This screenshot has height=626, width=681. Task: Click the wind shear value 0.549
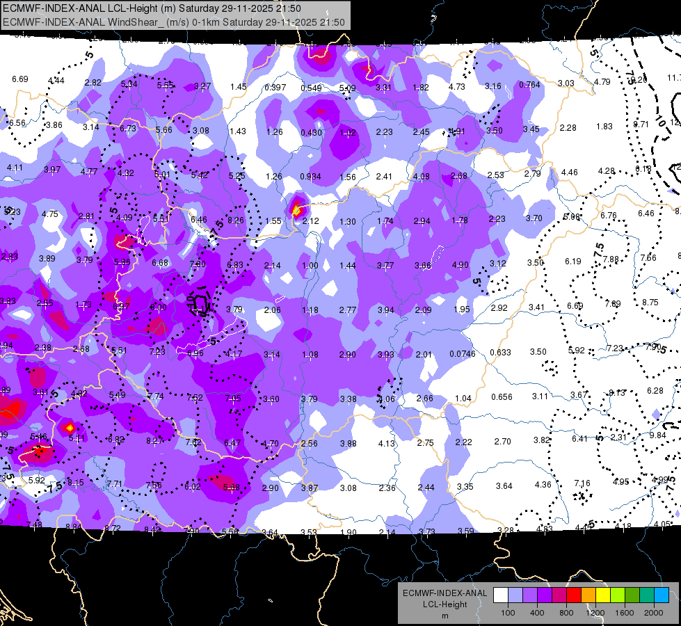pos(312,88)
